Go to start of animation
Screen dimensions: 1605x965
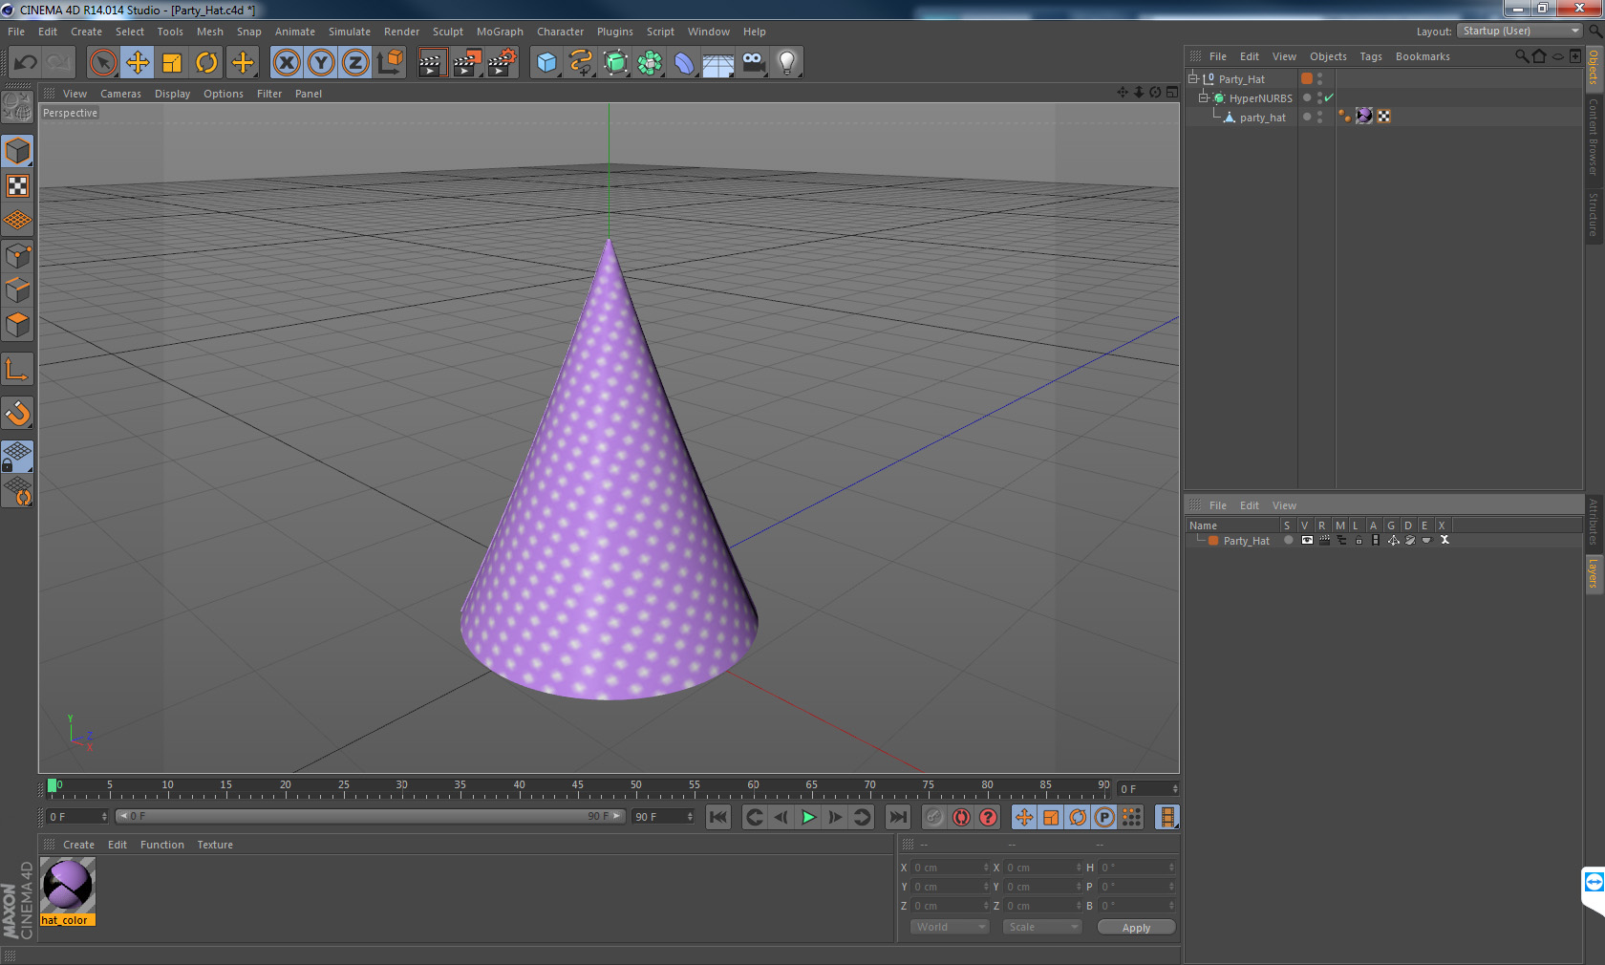click(718, 817)
